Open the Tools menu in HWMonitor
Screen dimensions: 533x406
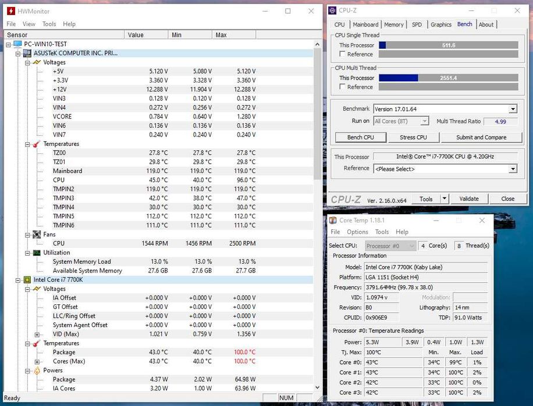click(49, 24)
